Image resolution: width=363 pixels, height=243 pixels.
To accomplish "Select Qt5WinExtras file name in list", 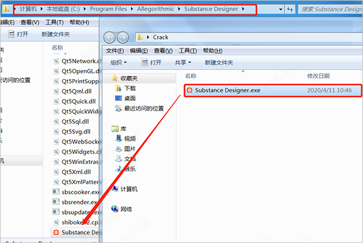I will [80, 162].
